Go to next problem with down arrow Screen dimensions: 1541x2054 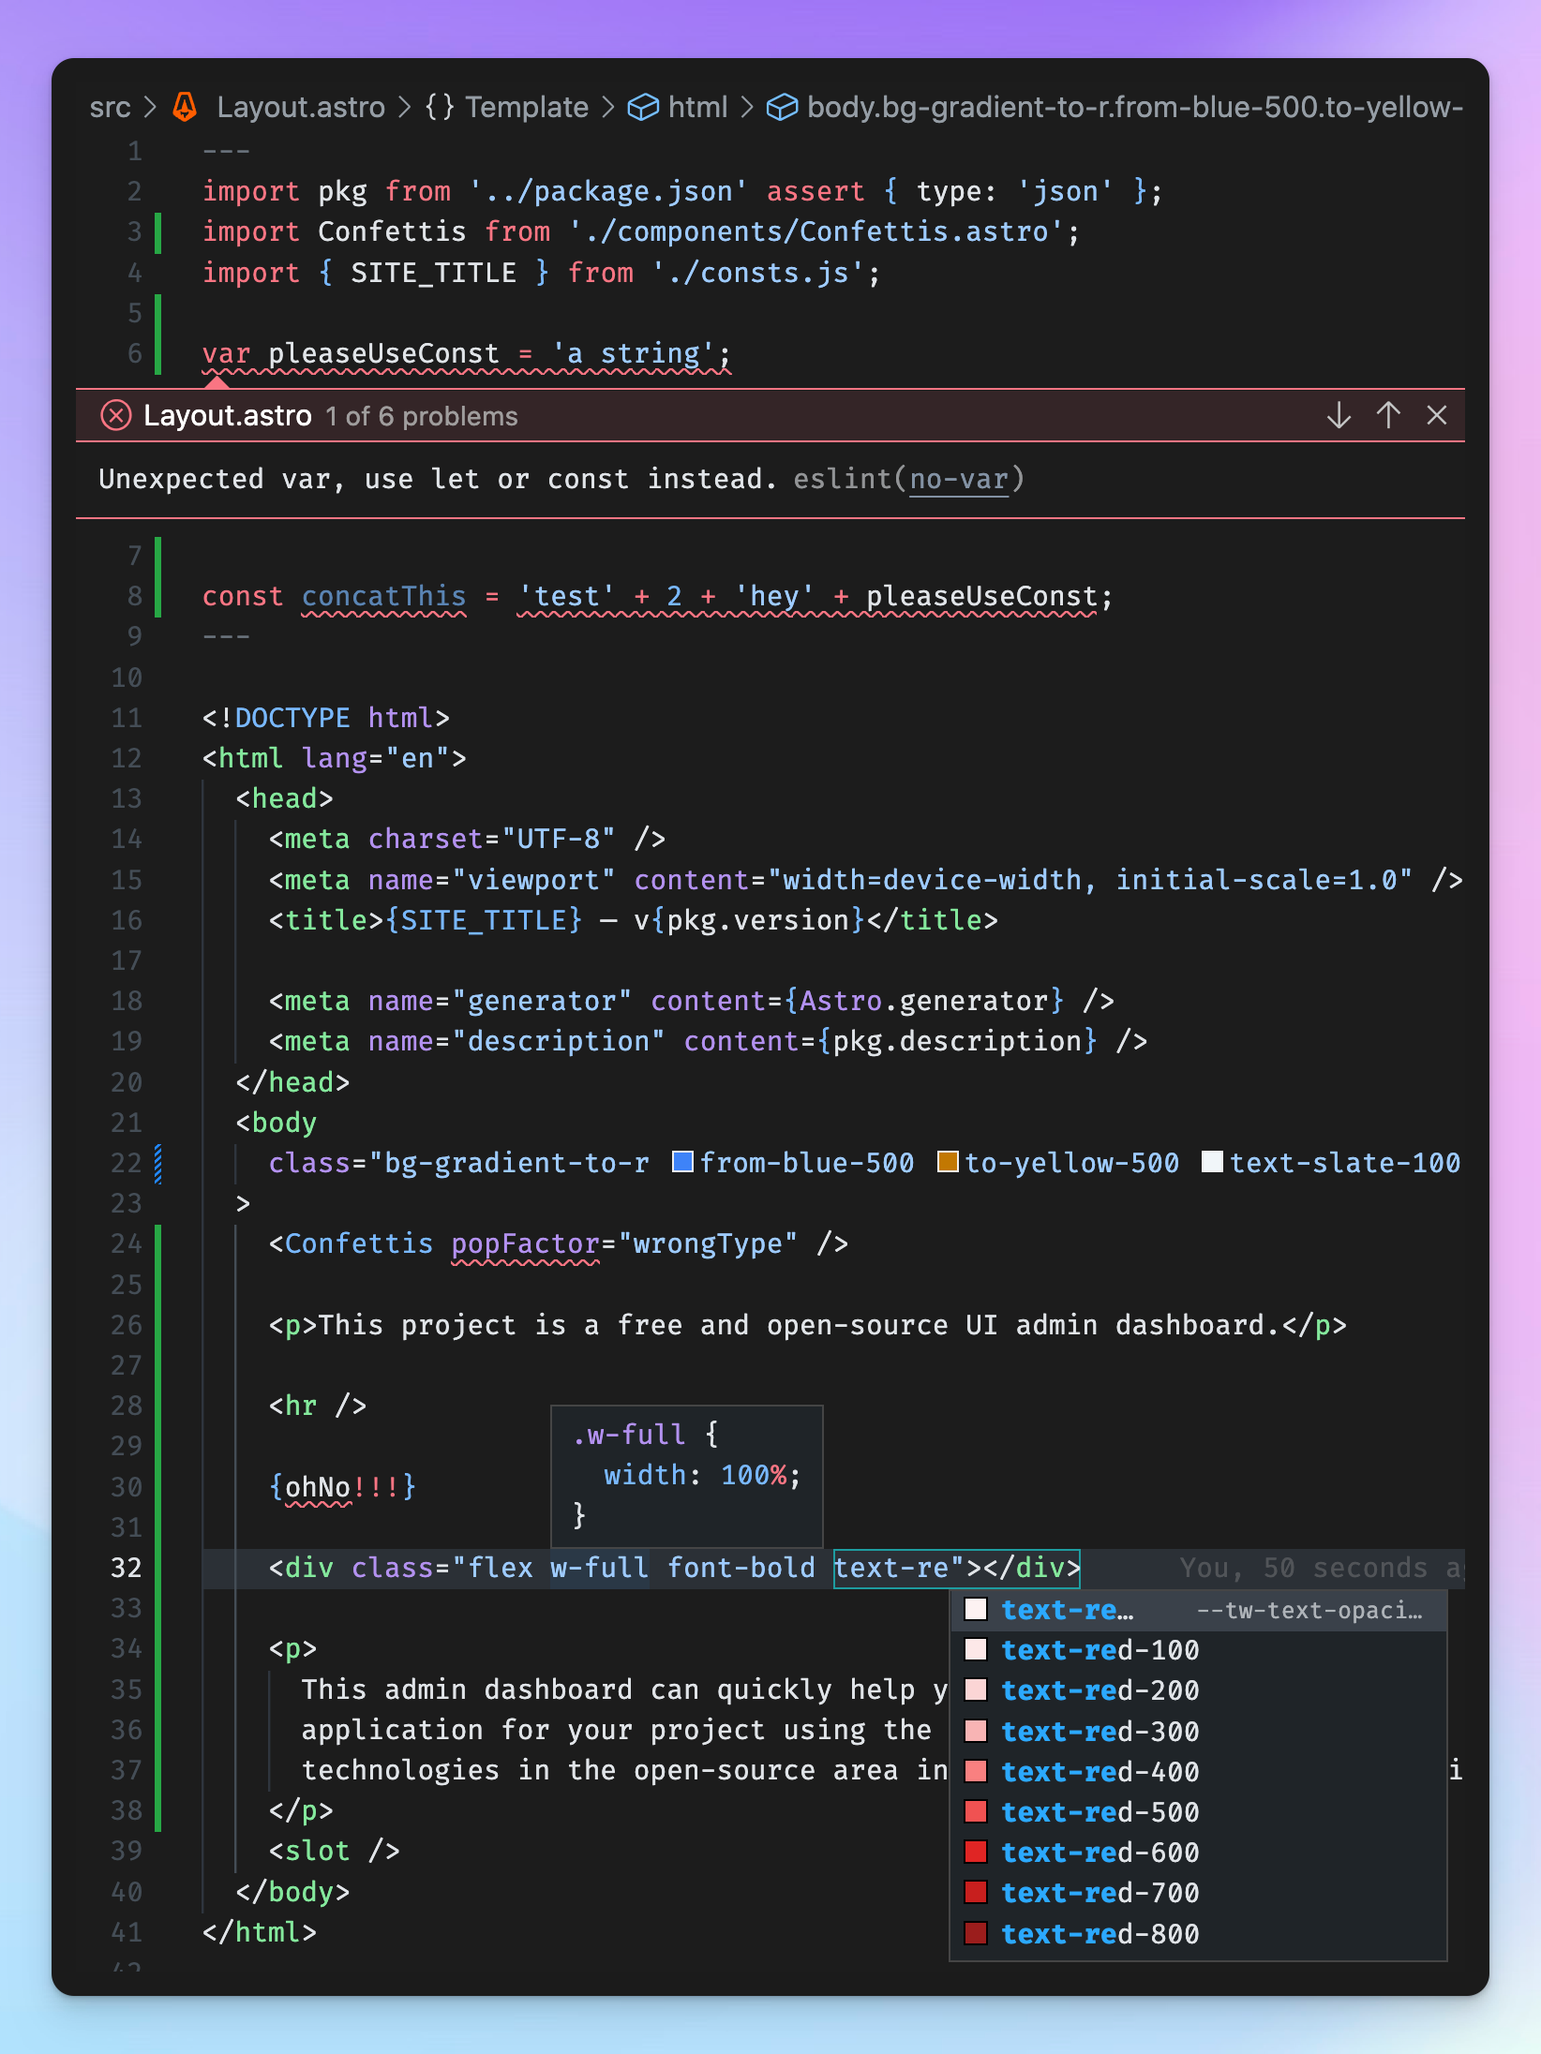coord(1339,415)
